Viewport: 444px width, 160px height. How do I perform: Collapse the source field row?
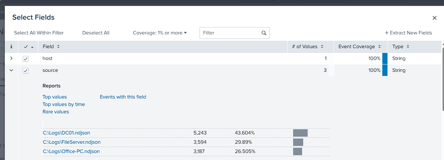tap(11, 70)
